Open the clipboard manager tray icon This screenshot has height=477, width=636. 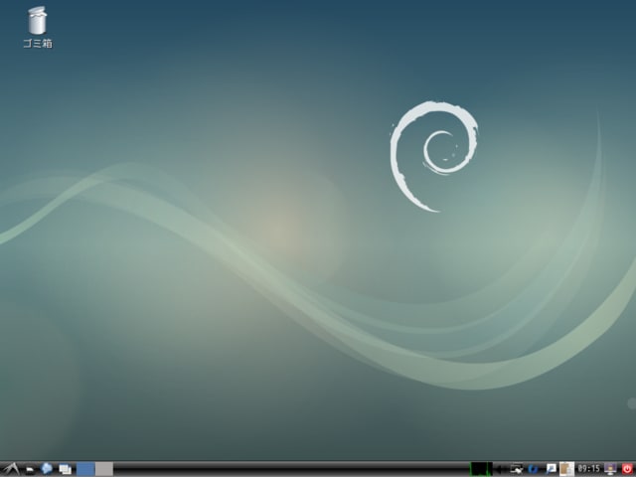[x=567, y=469]
